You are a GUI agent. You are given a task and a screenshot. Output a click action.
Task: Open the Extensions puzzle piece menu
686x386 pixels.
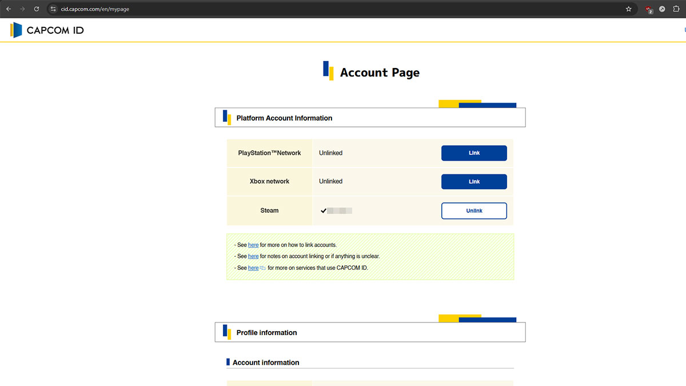coord(676,9)
